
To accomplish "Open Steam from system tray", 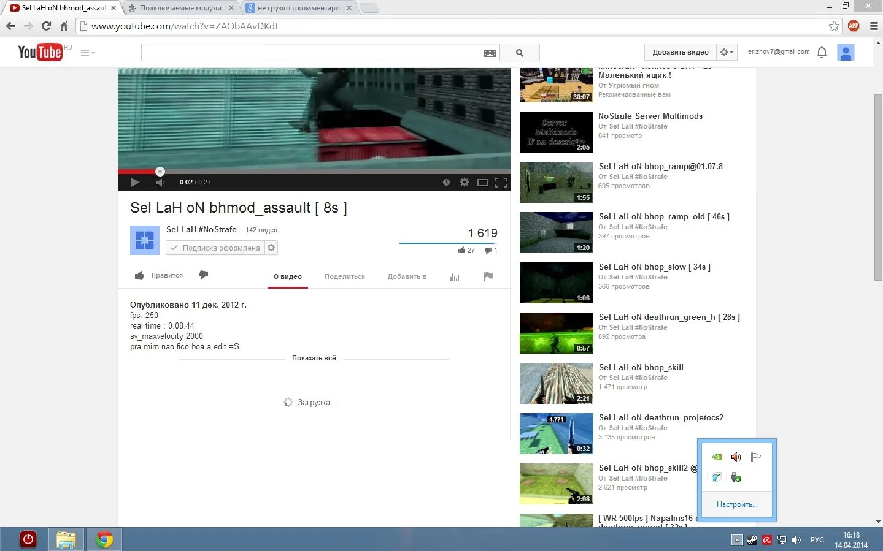I will tap(752, 540).
